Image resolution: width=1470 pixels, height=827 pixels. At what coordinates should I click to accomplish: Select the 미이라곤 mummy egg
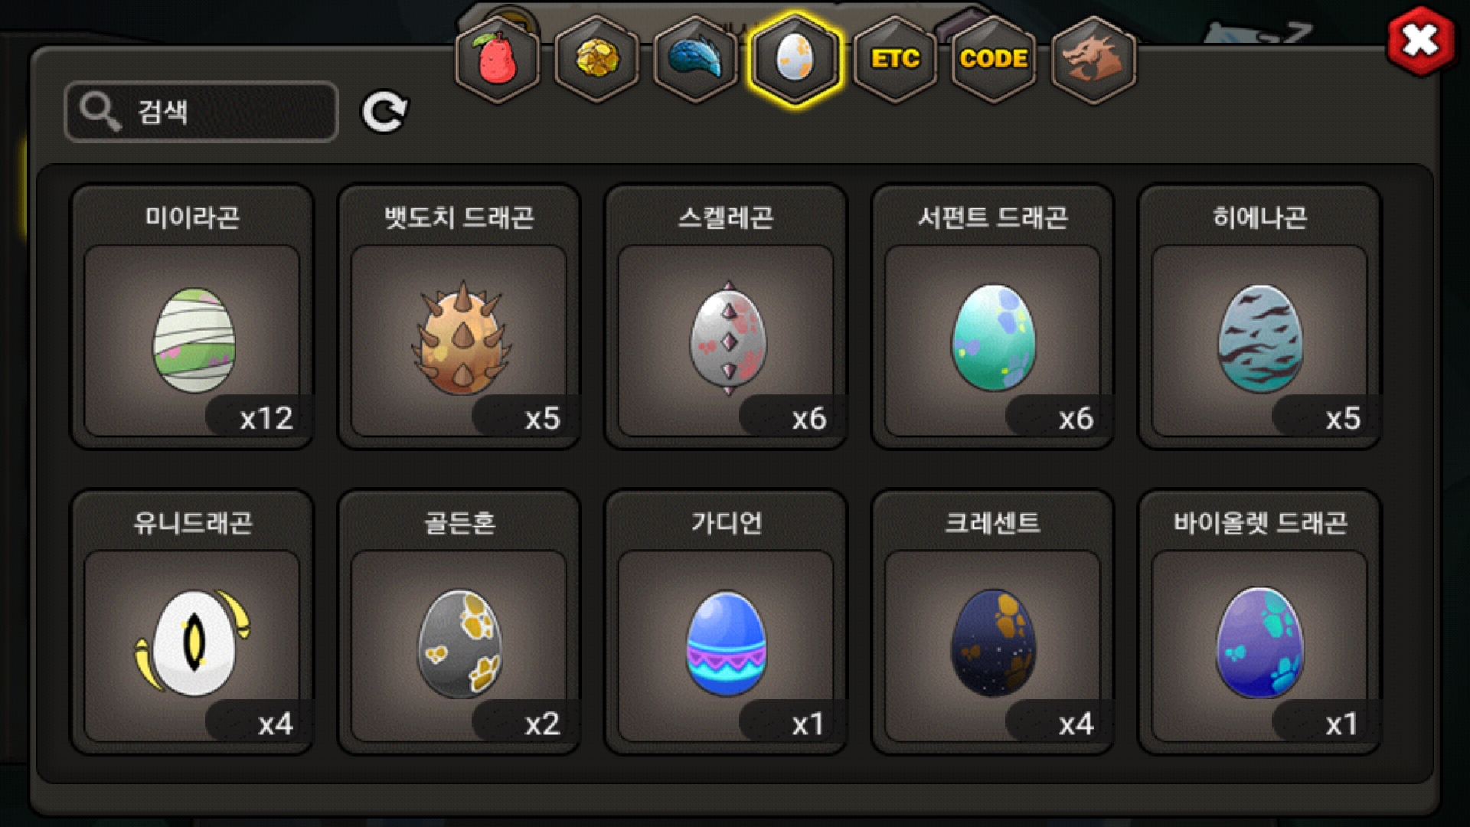[x=192, y=317]
